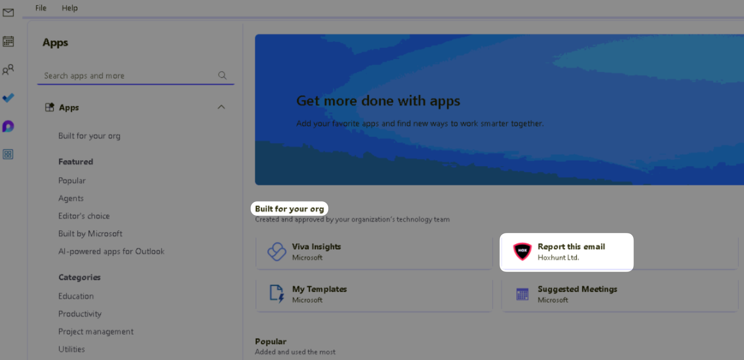
Task: Open the People icon in sidebar
Action: point(8,69)
